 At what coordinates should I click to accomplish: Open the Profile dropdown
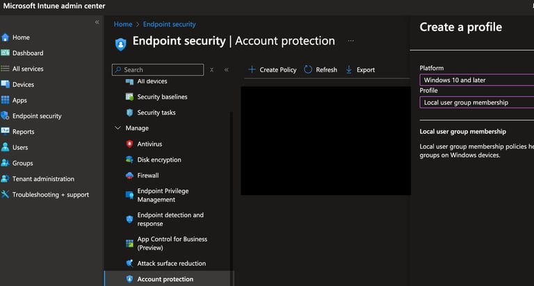tap(477, 102)
